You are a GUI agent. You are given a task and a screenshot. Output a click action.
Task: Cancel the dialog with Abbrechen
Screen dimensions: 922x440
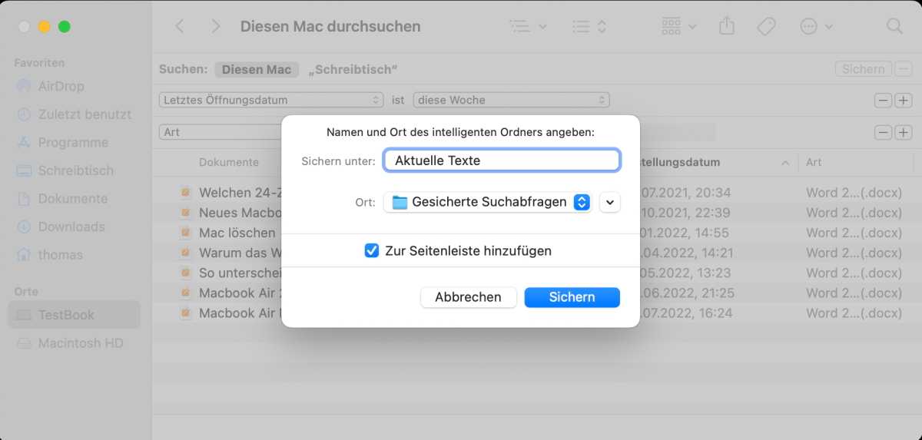pos(468,297)
